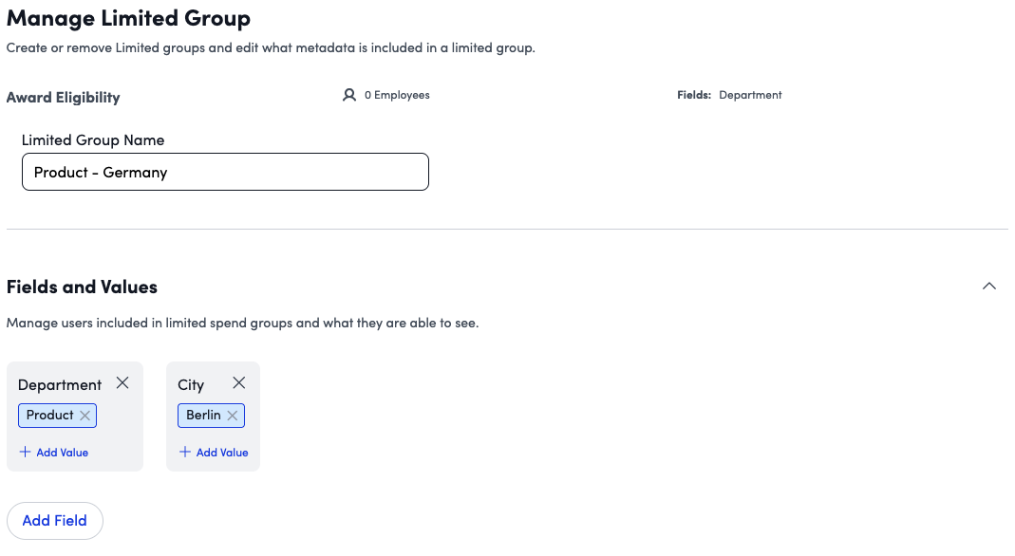Click the Fields: Department summary label
The height and width of the screenshot is (556, 1015).
click(729, 95)
